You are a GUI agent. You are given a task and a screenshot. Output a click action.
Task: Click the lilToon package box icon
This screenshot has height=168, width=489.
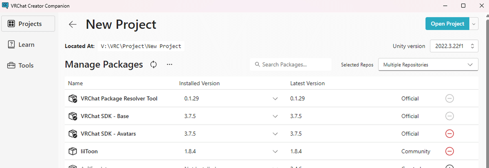coord(73,151)
